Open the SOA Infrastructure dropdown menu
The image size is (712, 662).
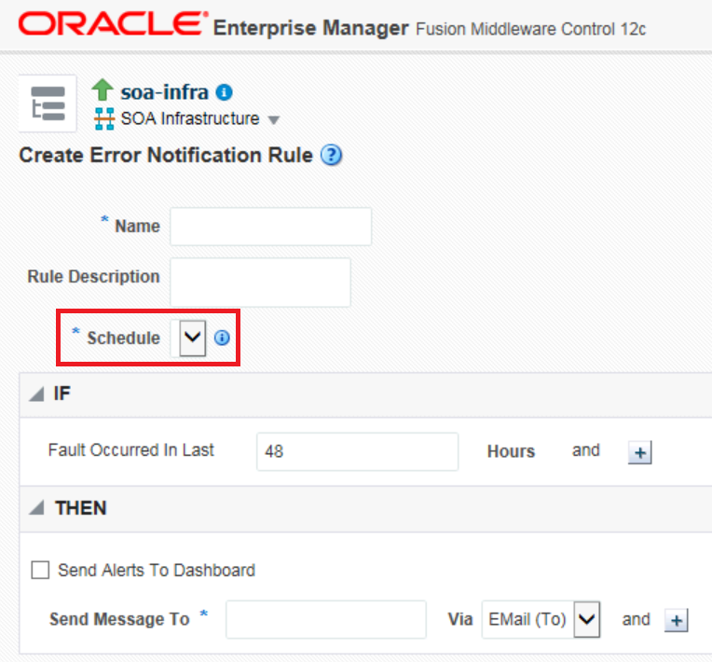[273, 120]
